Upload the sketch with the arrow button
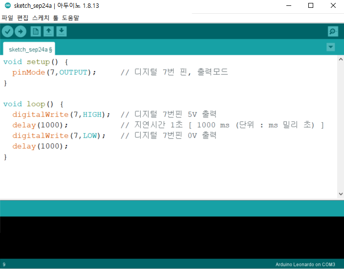This screenshot has width=344, height=269. (x=21, y=31)
